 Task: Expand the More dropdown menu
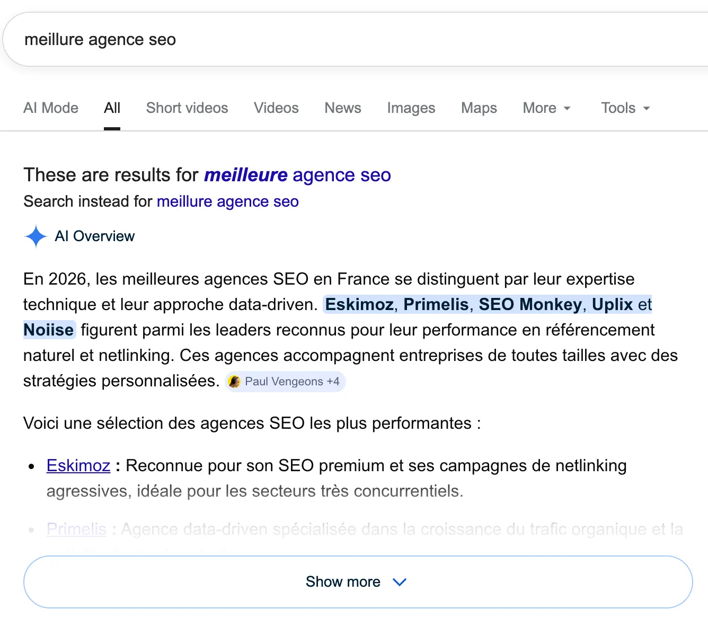tap(547, 108)
